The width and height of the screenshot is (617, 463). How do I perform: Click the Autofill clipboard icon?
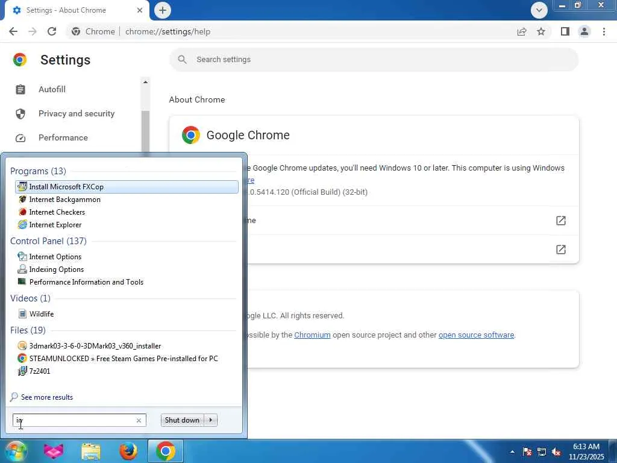click(20, 89)
